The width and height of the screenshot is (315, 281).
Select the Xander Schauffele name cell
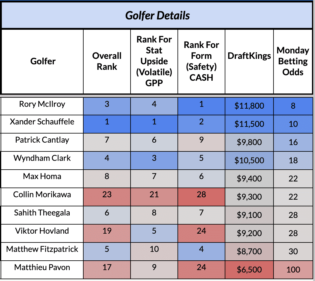[x=42, y=124]
